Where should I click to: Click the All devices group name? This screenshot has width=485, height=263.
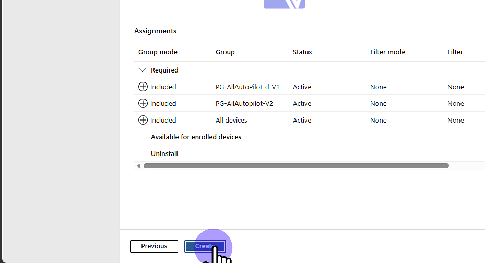click(x=231, y=120)
